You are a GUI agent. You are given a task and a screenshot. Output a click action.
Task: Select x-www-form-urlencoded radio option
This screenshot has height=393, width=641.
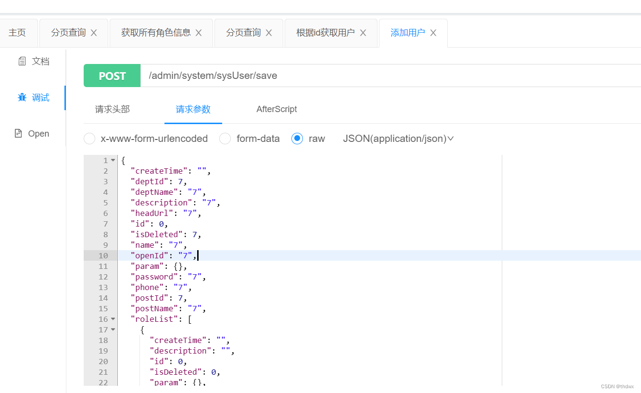pos(89,139)
